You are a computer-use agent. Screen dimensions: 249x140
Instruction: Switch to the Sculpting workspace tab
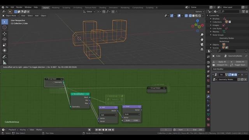(66, 8)
